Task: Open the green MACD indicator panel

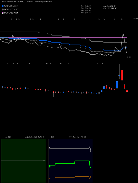Action: tap(23, 161)
